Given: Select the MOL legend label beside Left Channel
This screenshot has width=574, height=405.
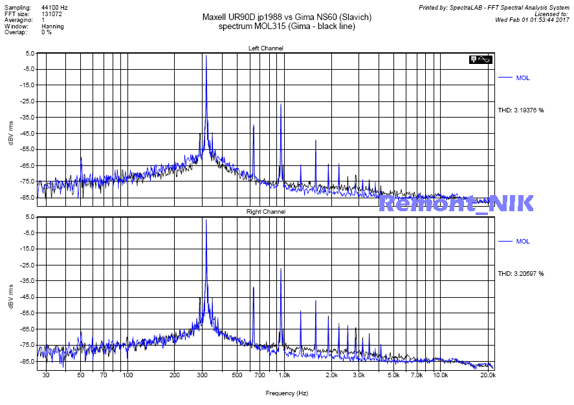Looking at the screenshot, I should pos(522,78).
